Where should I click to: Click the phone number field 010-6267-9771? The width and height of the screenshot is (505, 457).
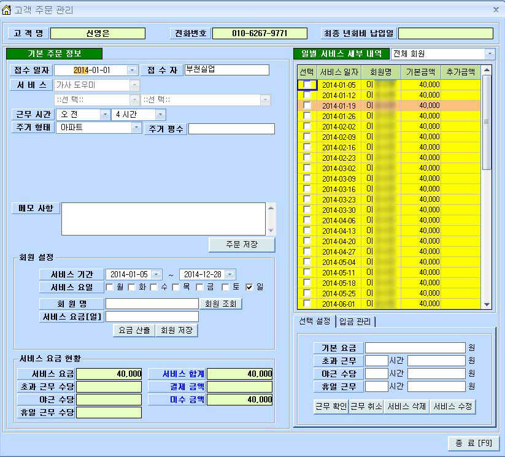[x=260, y=34]
